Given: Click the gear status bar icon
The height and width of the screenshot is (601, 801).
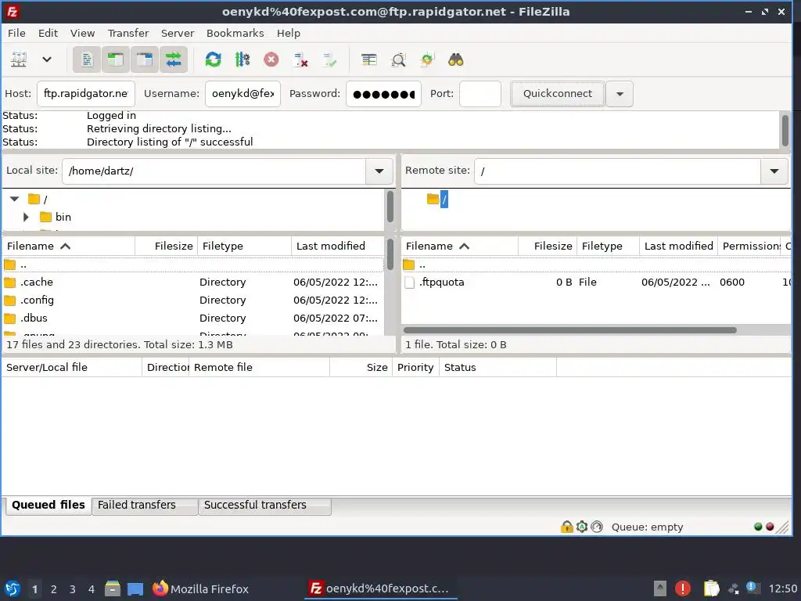Looking at the screenshot, I should click(x=582, y=527).
